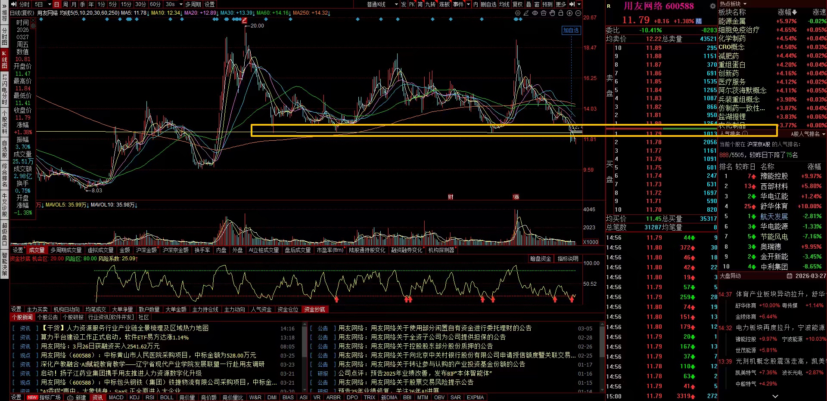Toggle the 窗 window button
Screen dimensions: 827x401
(x=537, y=4)
